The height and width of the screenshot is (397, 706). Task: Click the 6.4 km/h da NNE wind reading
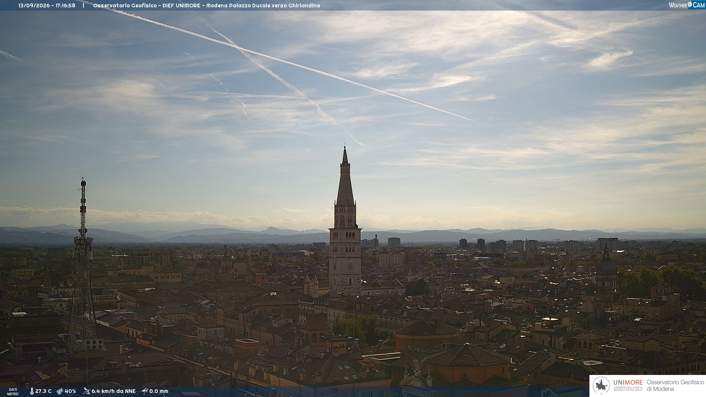[x=113, y=391]
